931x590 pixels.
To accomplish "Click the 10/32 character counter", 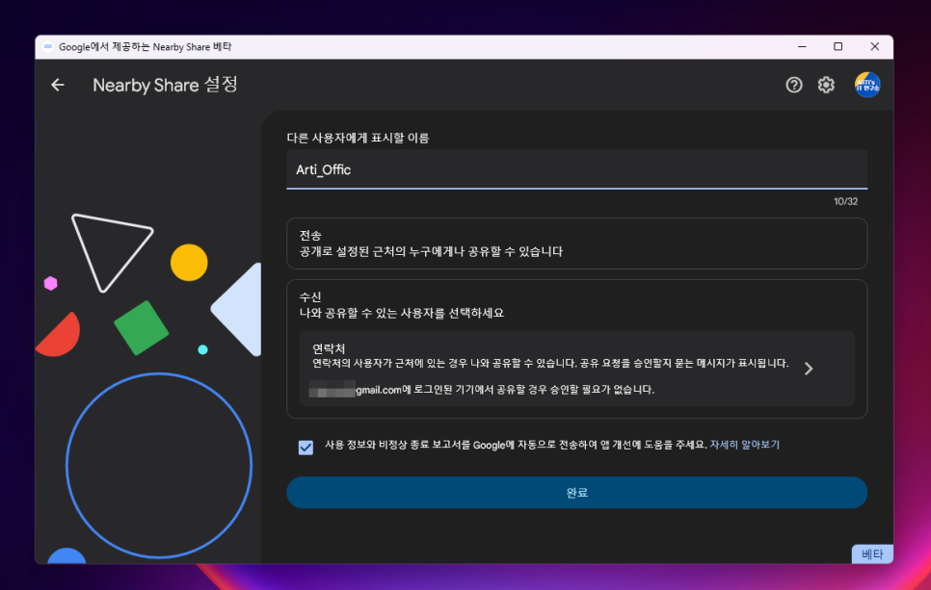I will pos(845,201).
